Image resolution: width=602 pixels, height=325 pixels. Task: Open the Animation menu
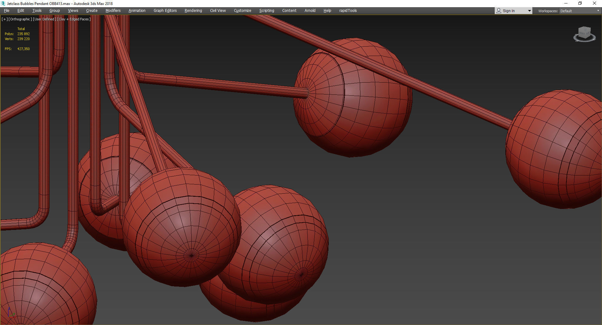click(137, 11)
